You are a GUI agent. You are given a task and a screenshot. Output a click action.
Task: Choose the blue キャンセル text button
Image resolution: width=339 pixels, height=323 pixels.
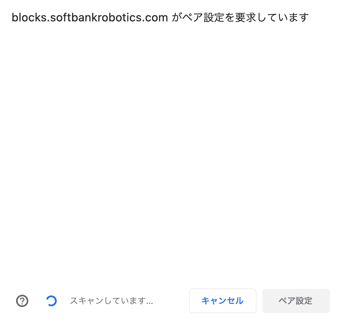click(x=222, y=301)
